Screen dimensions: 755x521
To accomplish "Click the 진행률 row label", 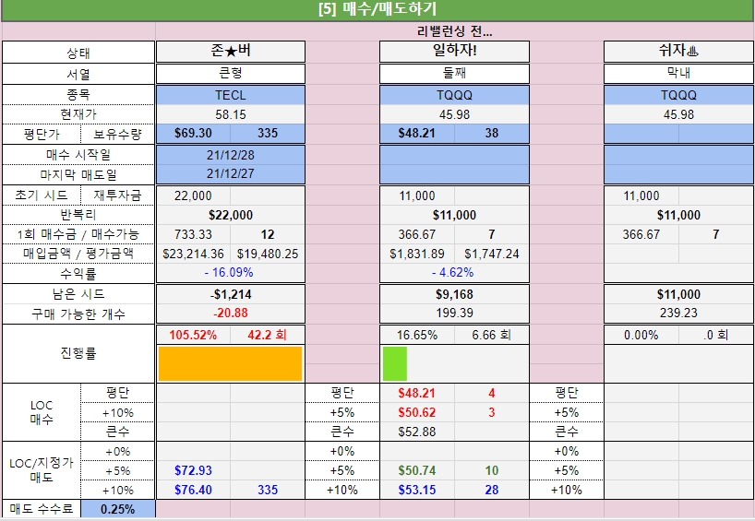I will tap(78, 353).
